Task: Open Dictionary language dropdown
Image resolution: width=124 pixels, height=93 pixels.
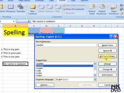Action: [x=95, y=80]
